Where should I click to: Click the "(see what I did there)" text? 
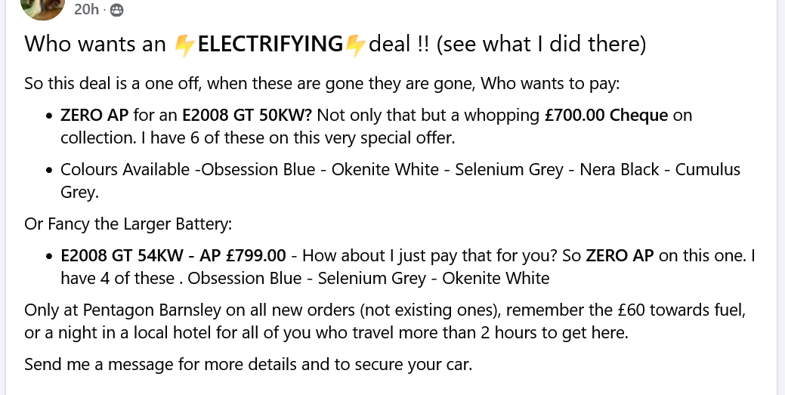541,44
